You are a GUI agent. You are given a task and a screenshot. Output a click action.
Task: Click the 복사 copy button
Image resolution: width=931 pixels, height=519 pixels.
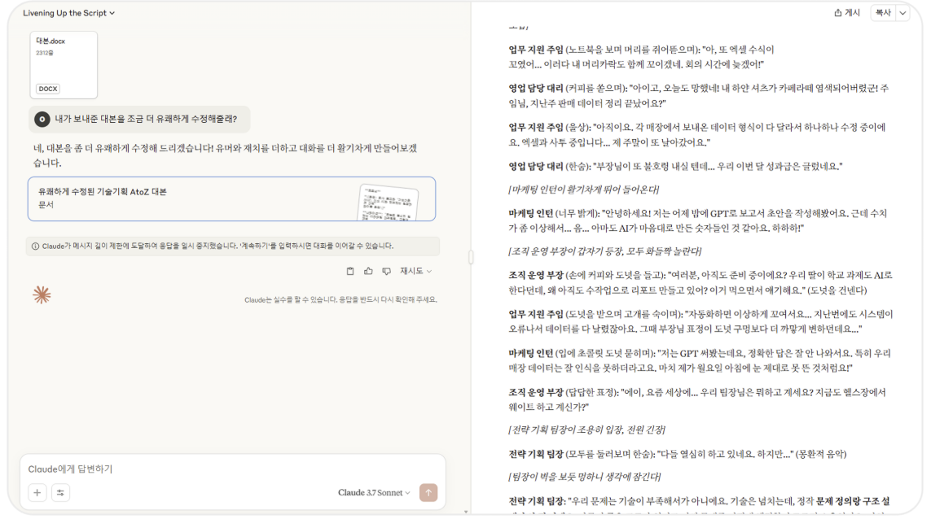coord(884,12)
